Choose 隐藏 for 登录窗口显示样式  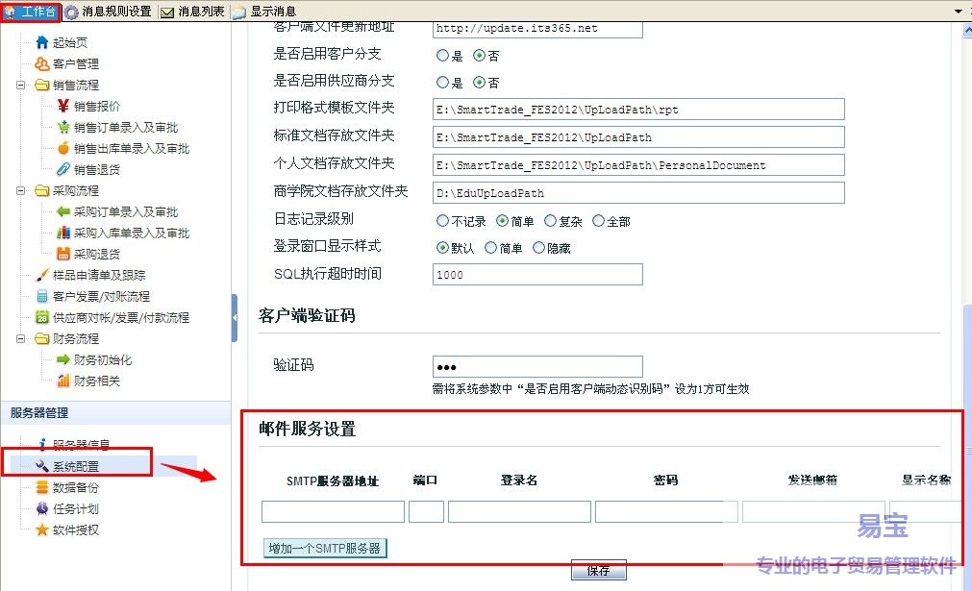539,248
